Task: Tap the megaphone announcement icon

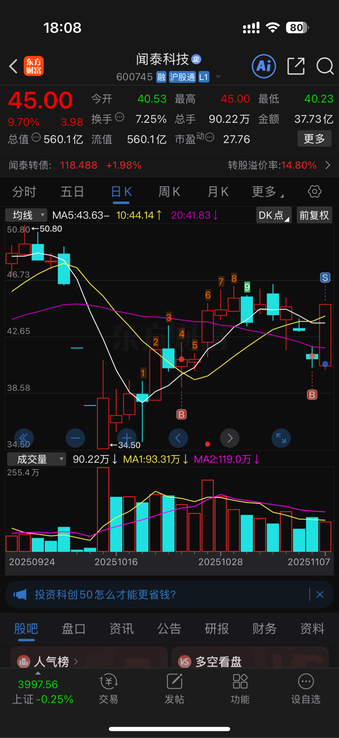Action: coord(20,594)
